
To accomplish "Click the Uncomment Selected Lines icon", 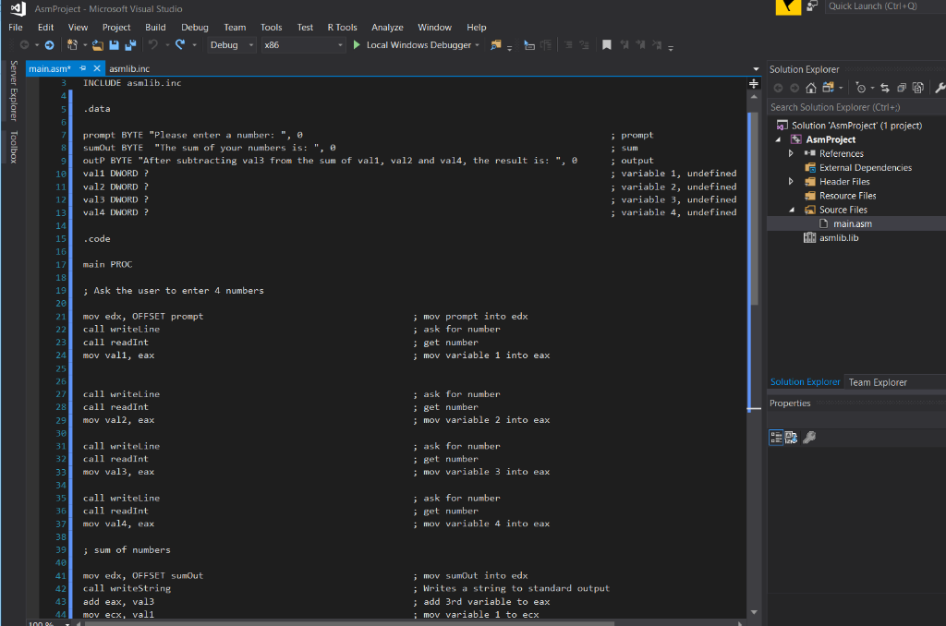I will coord(584,45).
